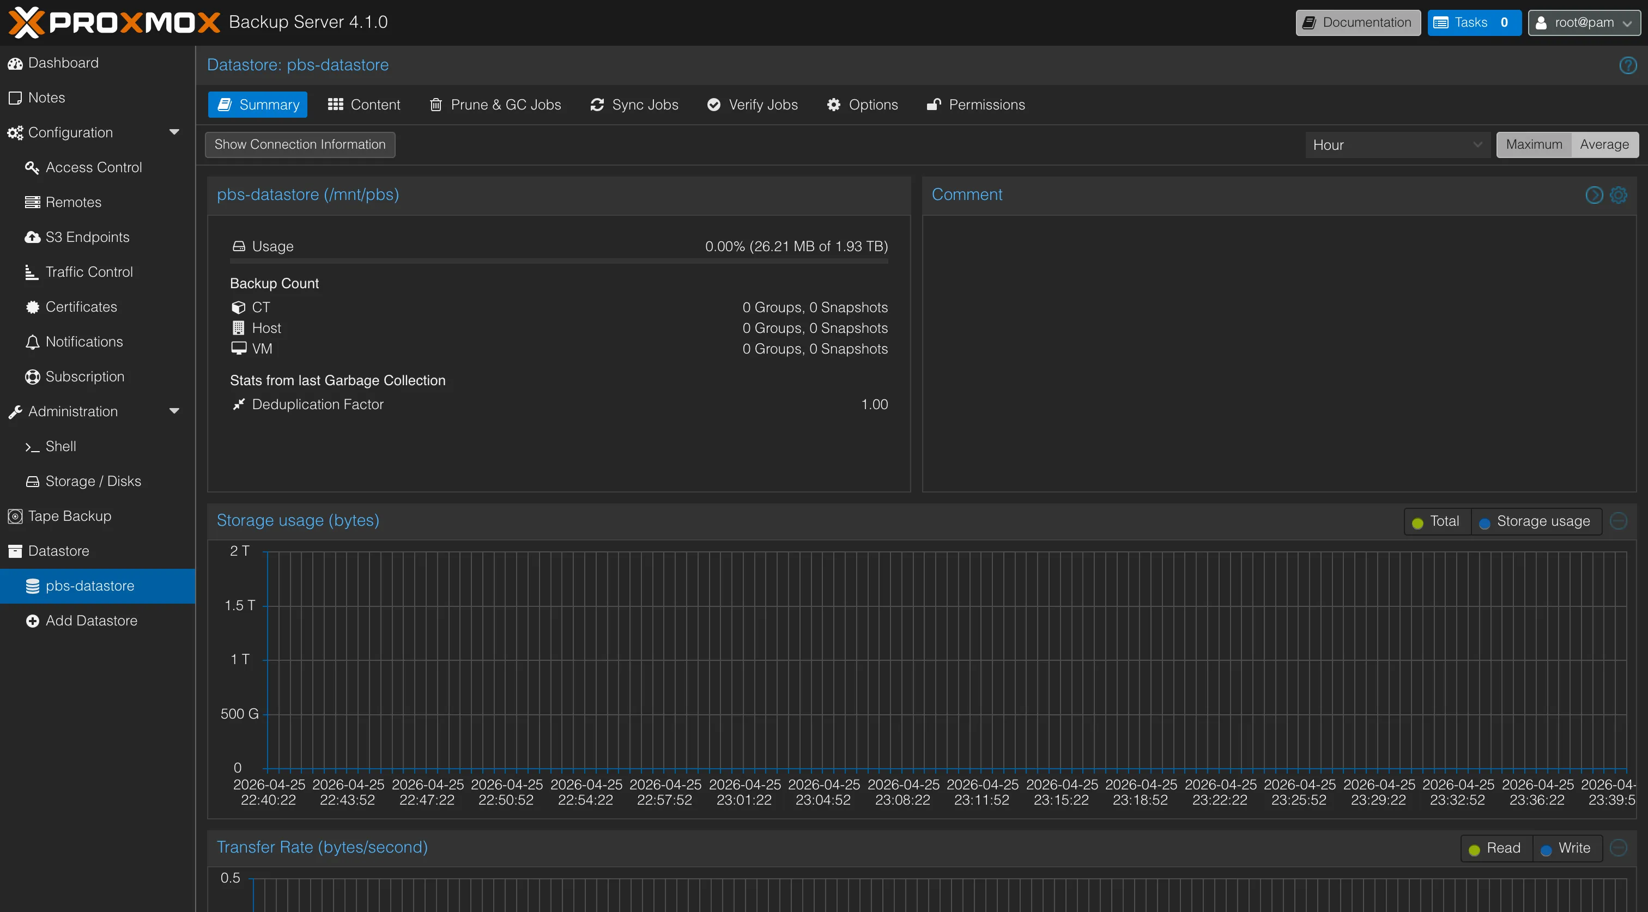Collapse the Configuration tree section

(x=174, y=132)
